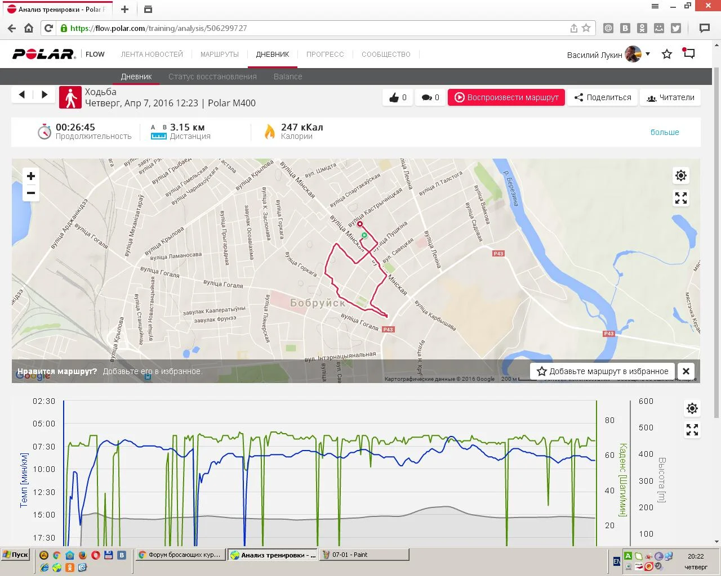The height and width of the screenshot is (576, 721).
Task: Open Twitter toolbar extension
Action: 676,28
